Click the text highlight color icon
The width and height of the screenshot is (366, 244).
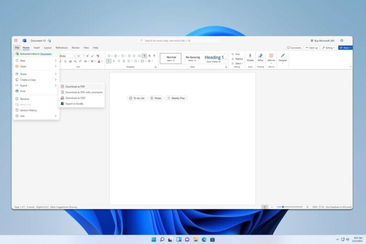coord(92,61)
